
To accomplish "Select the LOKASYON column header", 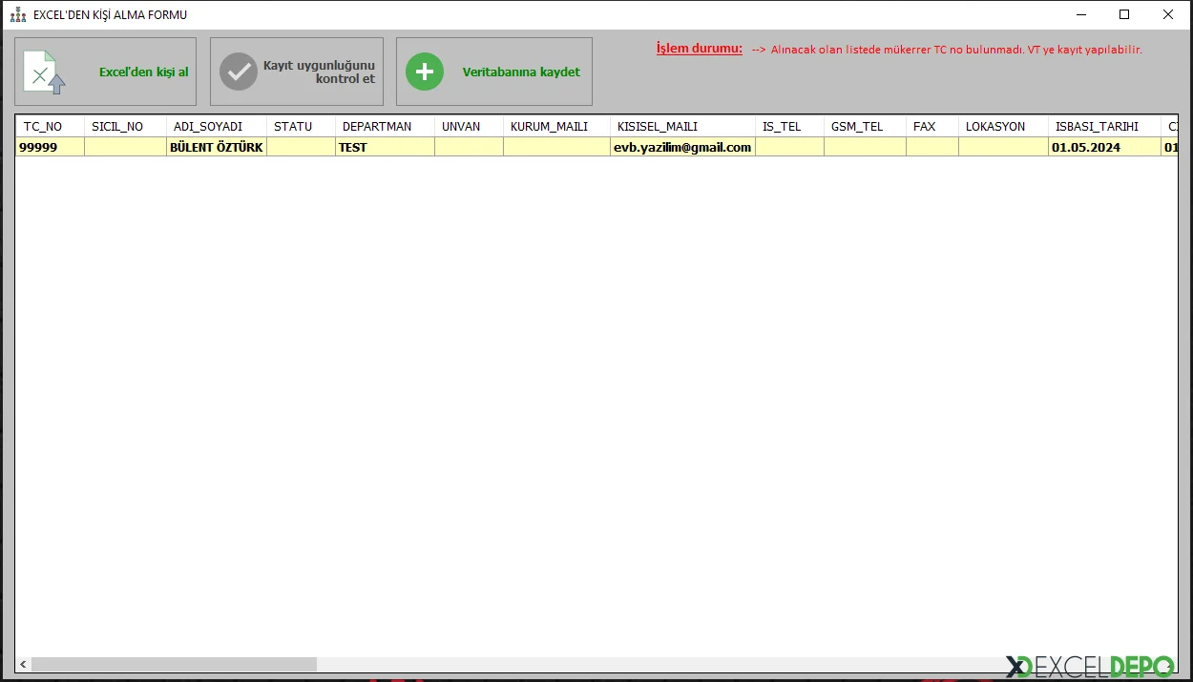I will (x=994, y=125).
